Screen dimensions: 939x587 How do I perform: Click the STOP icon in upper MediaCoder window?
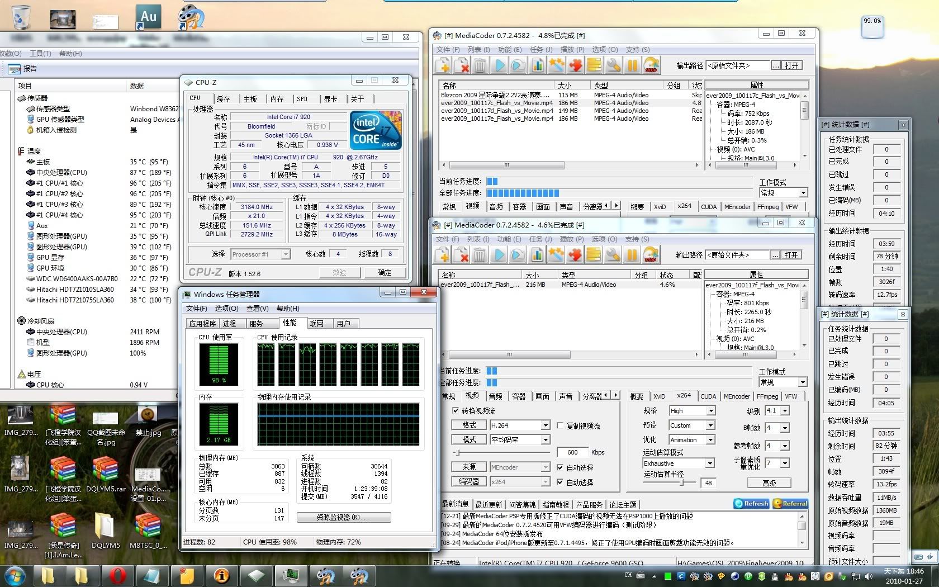pos(651,65)
